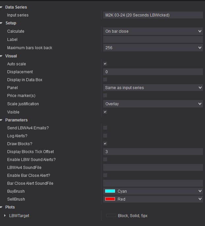Collapse the Parameters section

click(x=2, y=120)
